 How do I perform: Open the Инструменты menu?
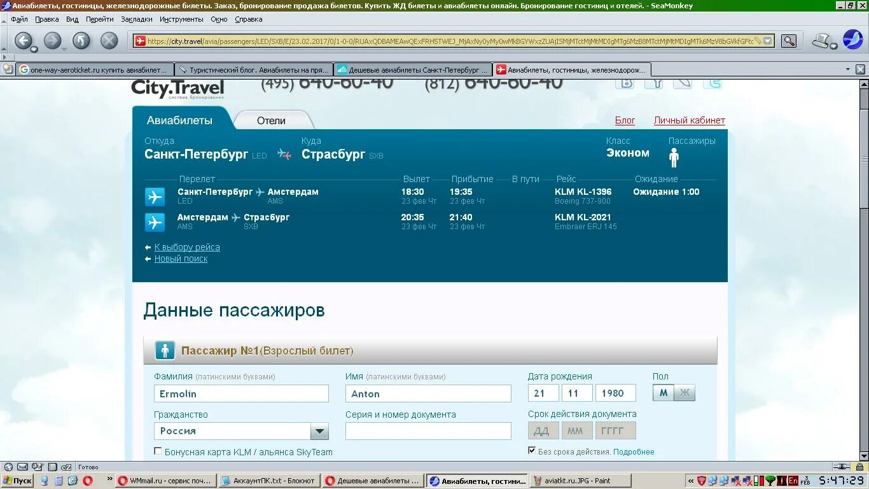tap(181, 18)
